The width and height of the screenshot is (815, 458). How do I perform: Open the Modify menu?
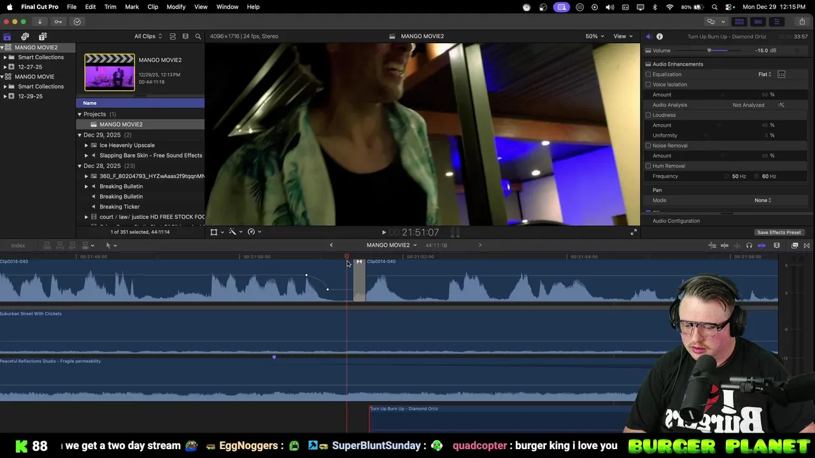coord(176,6)
